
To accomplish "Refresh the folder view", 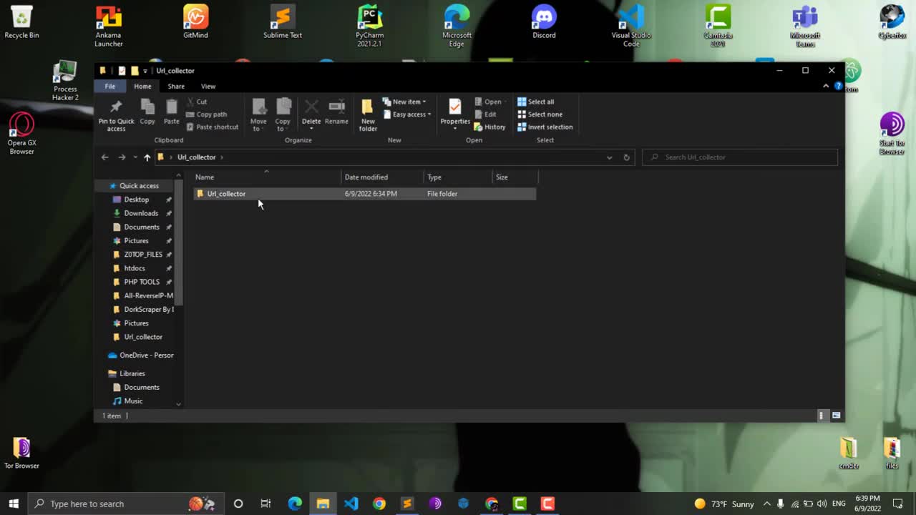I will [x=626, y=157].
